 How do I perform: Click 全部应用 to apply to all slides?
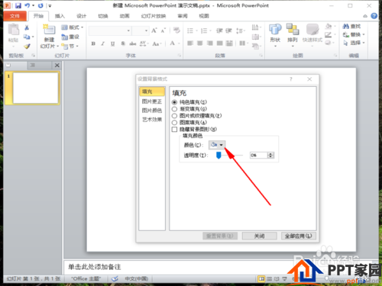(x=299, y=236)
